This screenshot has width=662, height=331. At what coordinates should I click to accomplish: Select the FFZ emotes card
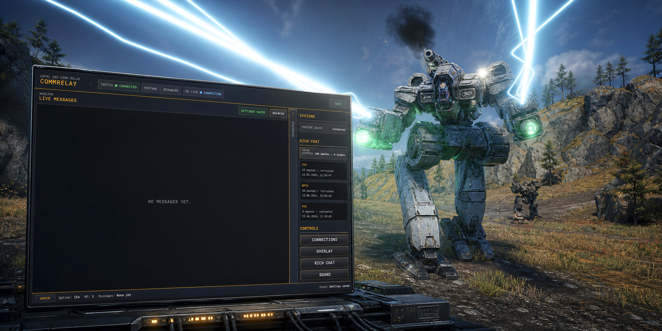click(x=324, y=211)
